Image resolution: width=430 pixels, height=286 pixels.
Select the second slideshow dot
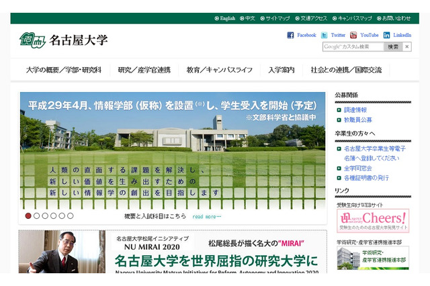coord(36,216)
